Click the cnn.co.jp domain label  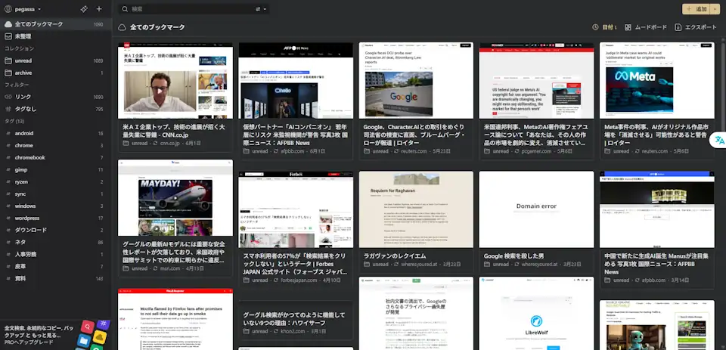[169, 144]
